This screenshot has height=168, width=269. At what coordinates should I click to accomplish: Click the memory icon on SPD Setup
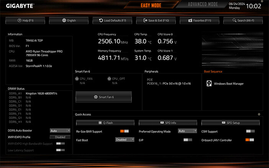[x=223, y=122]
